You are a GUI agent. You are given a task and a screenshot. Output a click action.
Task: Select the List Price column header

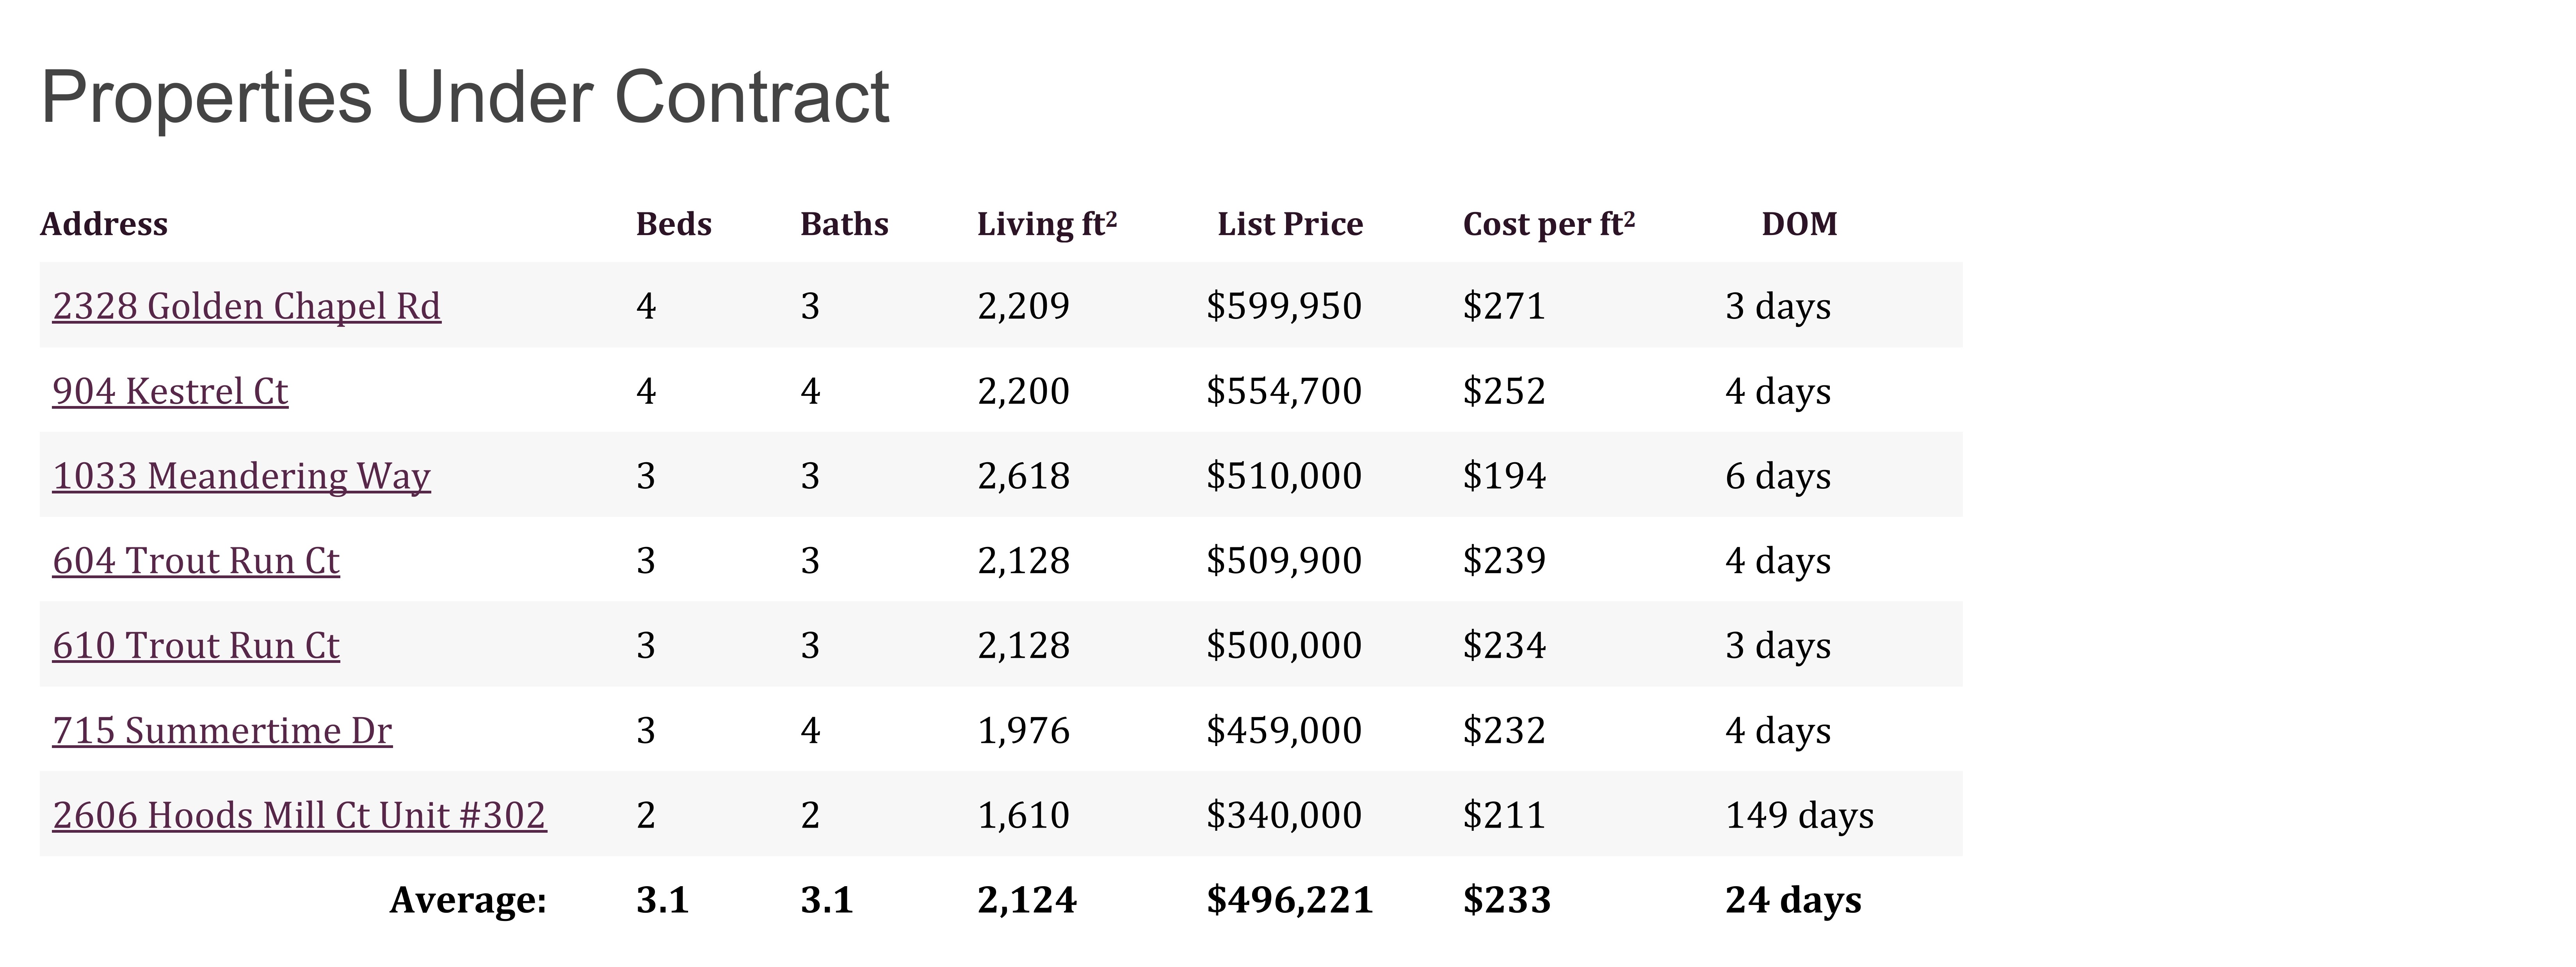tap(1290, 224)
